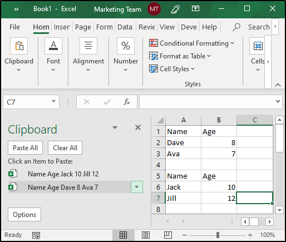
Task: Open the Number percent icon
Action: (126, 46)
